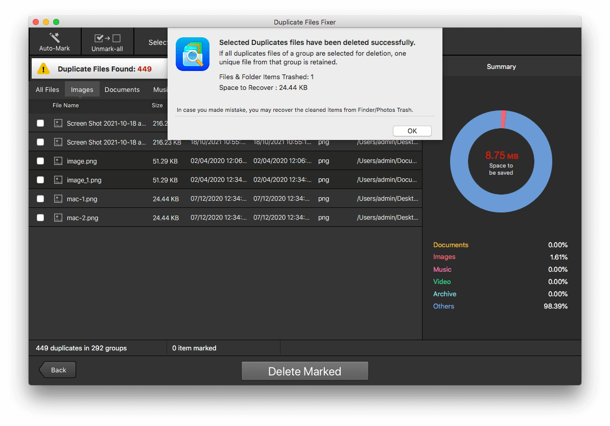Screen dimensions: 610x426
Task: Click the blue Others segment of donut chart
Action: pos(501,203)
